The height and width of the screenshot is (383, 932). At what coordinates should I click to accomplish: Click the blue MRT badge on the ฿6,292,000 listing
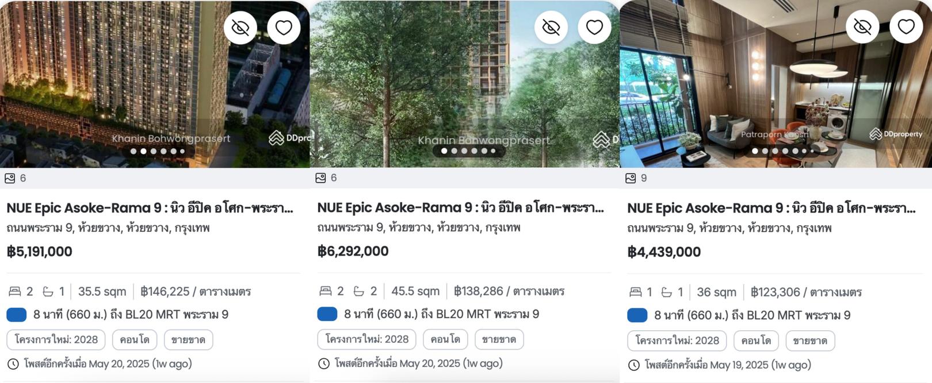(x=327, y=314)
